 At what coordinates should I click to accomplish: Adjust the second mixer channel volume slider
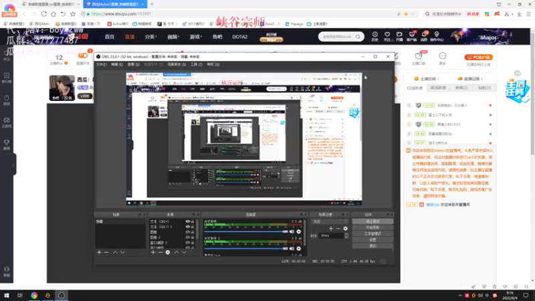coord(246,249)
